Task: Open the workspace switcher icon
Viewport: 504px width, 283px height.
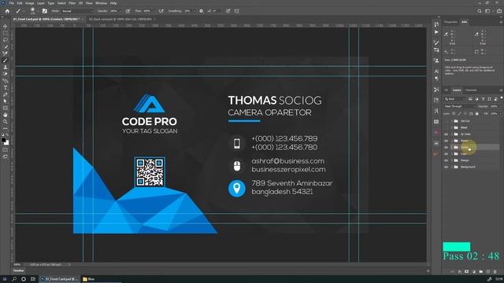Action: click(487, 11)
